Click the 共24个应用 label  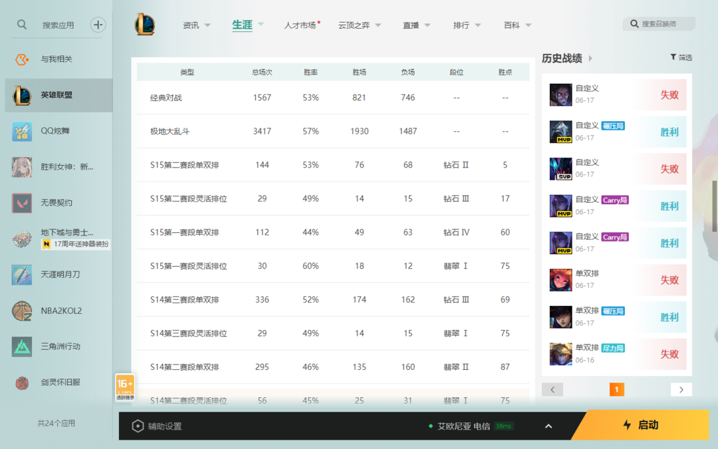56,423
